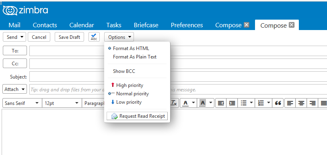Click the spell check Abc icon
327x155 pixels.
pos(94,37)
